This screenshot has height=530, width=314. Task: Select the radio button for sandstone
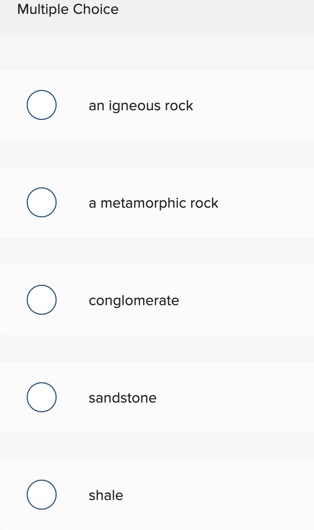pyautogui.click(x=41, y=397)
